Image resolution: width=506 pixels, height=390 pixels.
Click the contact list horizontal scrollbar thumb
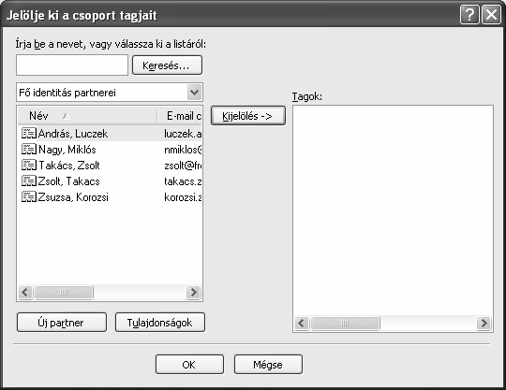[x=64, y=292]
